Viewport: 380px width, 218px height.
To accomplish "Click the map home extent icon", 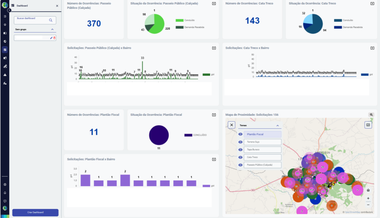I will pyautogui.click(x=368, y=190).
